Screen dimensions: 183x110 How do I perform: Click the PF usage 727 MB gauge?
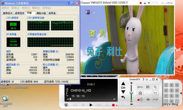[x=13, y=42]
